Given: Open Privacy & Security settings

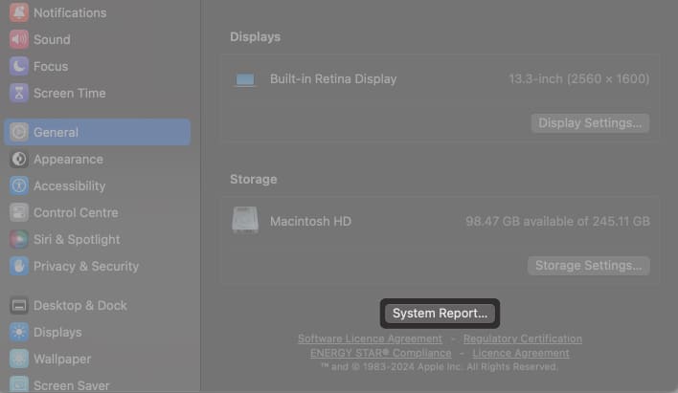Looking at the screenshot, I should pyautogui.click(x=98, y=266).
